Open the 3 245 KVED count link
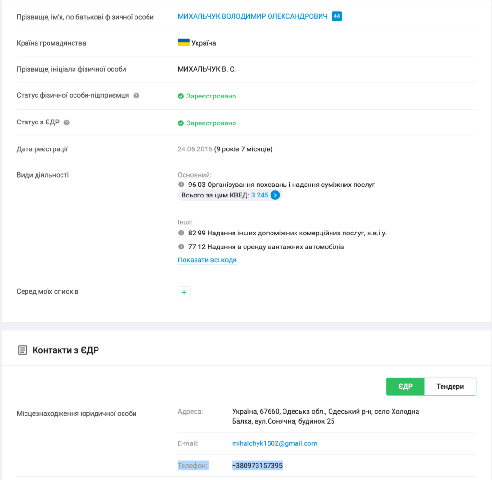This screenshot has width=492, height=480. pos(259,196)
